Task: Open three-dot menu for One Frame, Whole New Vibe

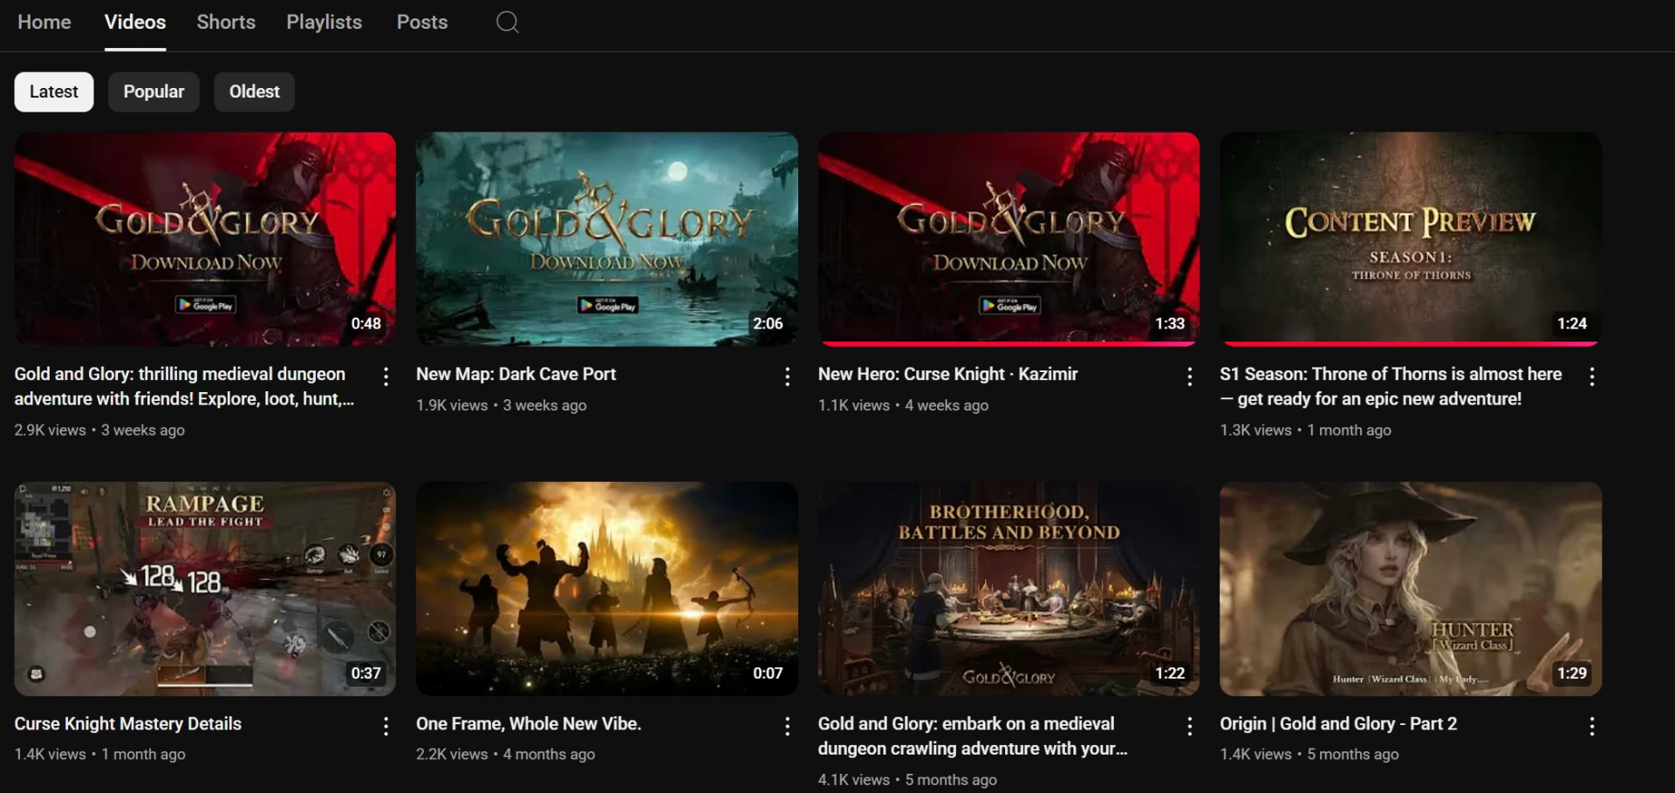Action: click(787, 726)
